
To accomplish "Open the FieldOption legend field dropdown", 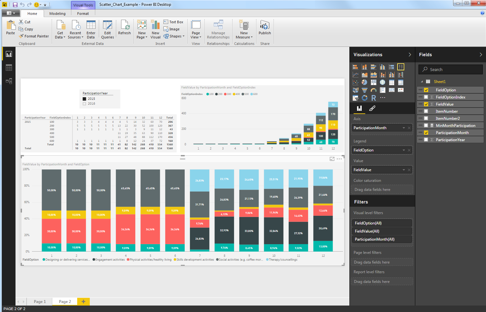I will (404, 150).
